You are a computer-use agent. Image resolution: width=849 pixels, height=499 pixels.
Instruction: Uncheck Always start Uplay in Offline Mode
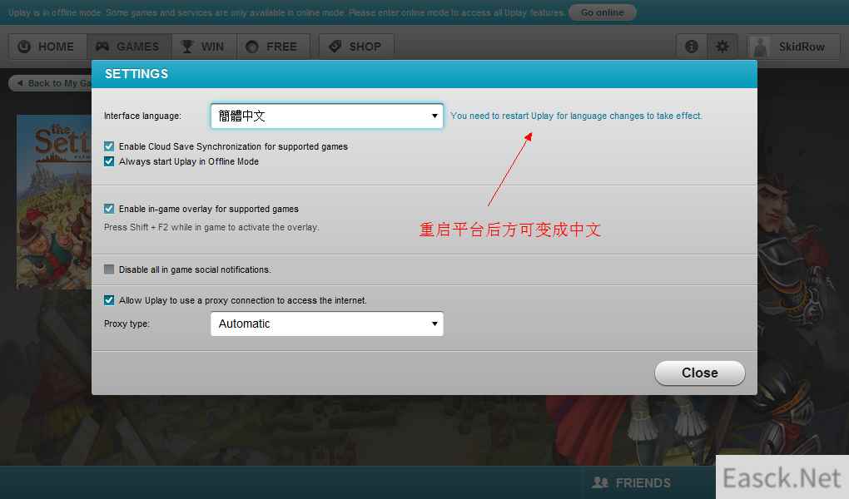point(109,161)
